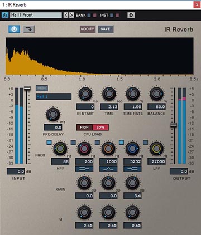Click the MODIFY button

[x=88, y=29]
